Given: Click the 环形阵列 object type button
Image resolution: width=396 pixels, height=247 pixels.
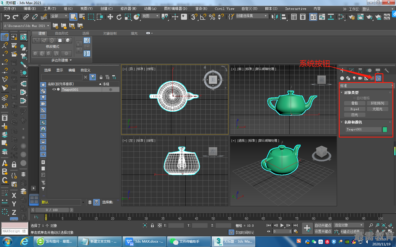Looking at the screenshot, I should pos(378,103).
